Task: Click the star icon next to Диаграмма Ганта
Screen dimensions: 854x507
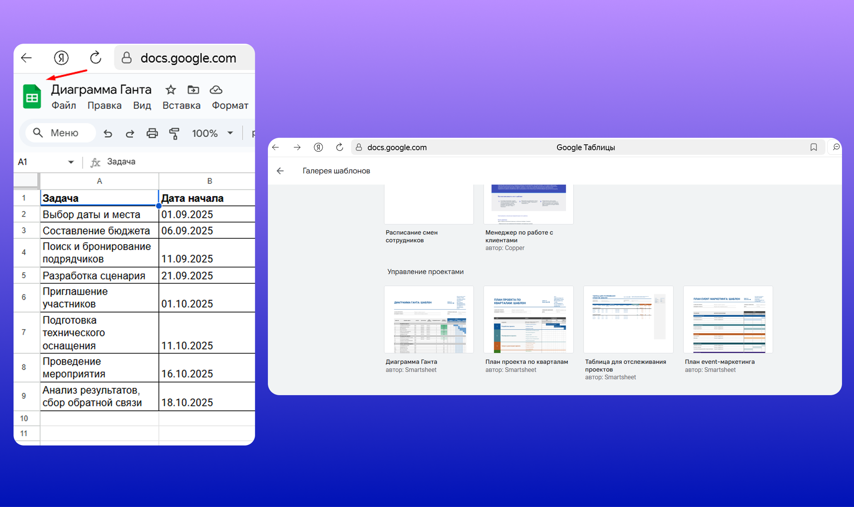Action: (171, 90)
